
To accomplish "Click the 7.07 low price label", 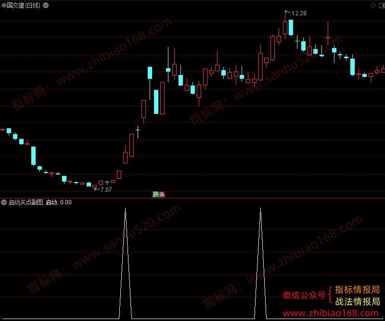I will 106,189.
